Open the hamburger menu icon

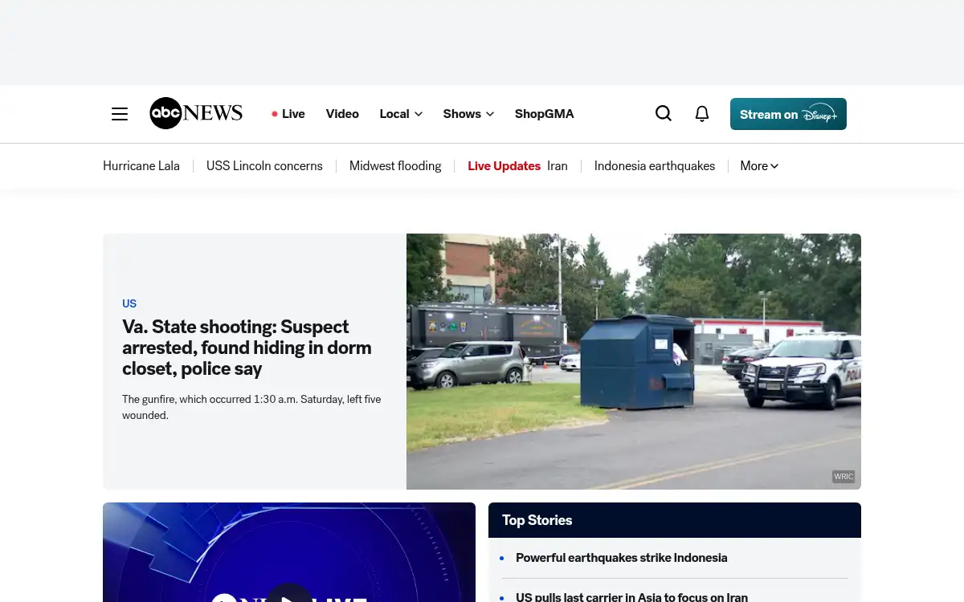tap(120, 114)
